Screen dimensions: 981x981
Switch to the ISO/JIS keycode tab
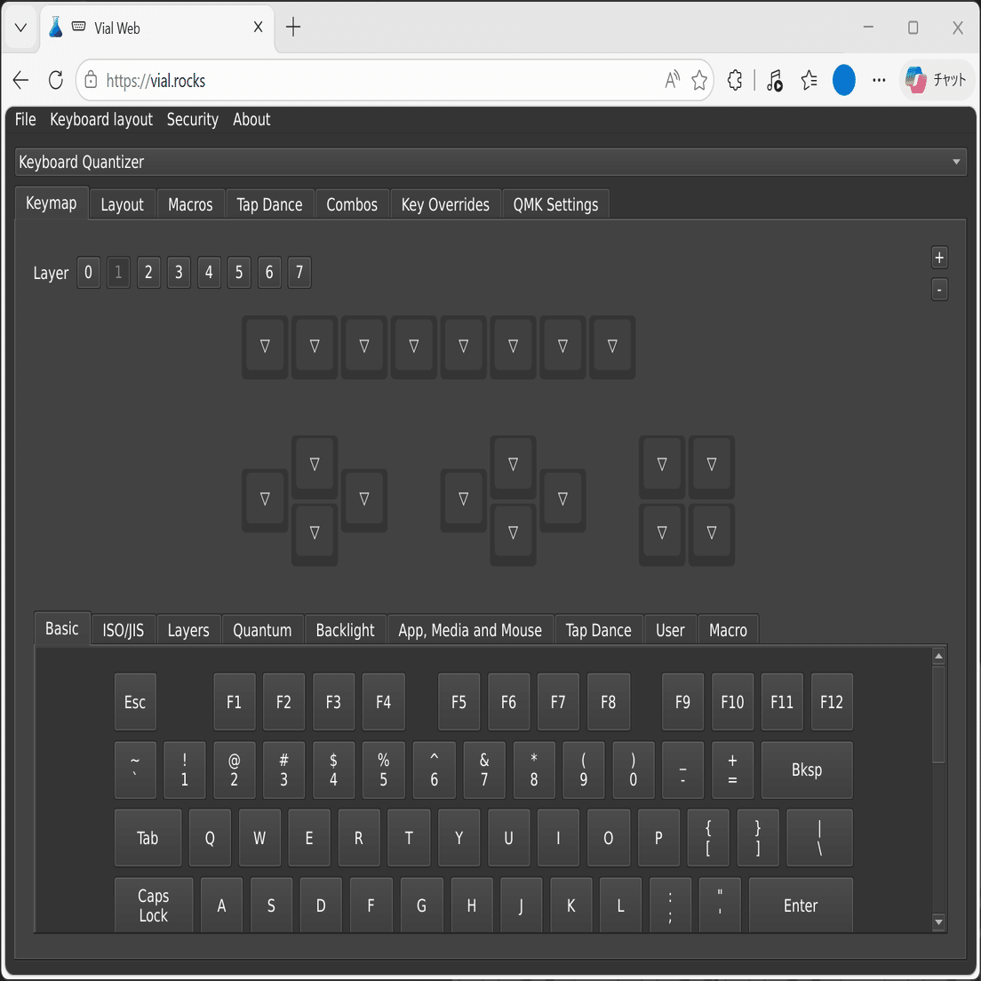pos(124,630)
